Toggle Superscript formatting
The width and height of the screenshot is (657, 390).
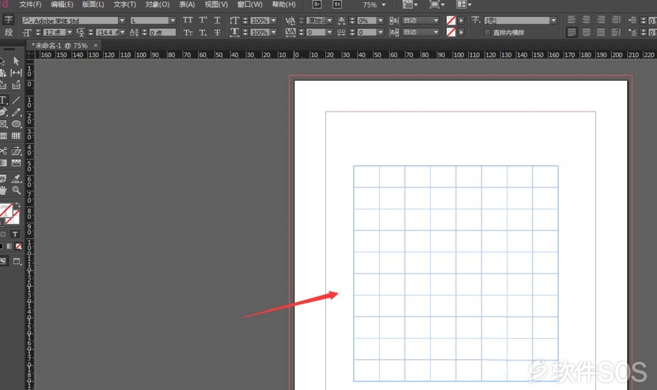pos(203,20)
